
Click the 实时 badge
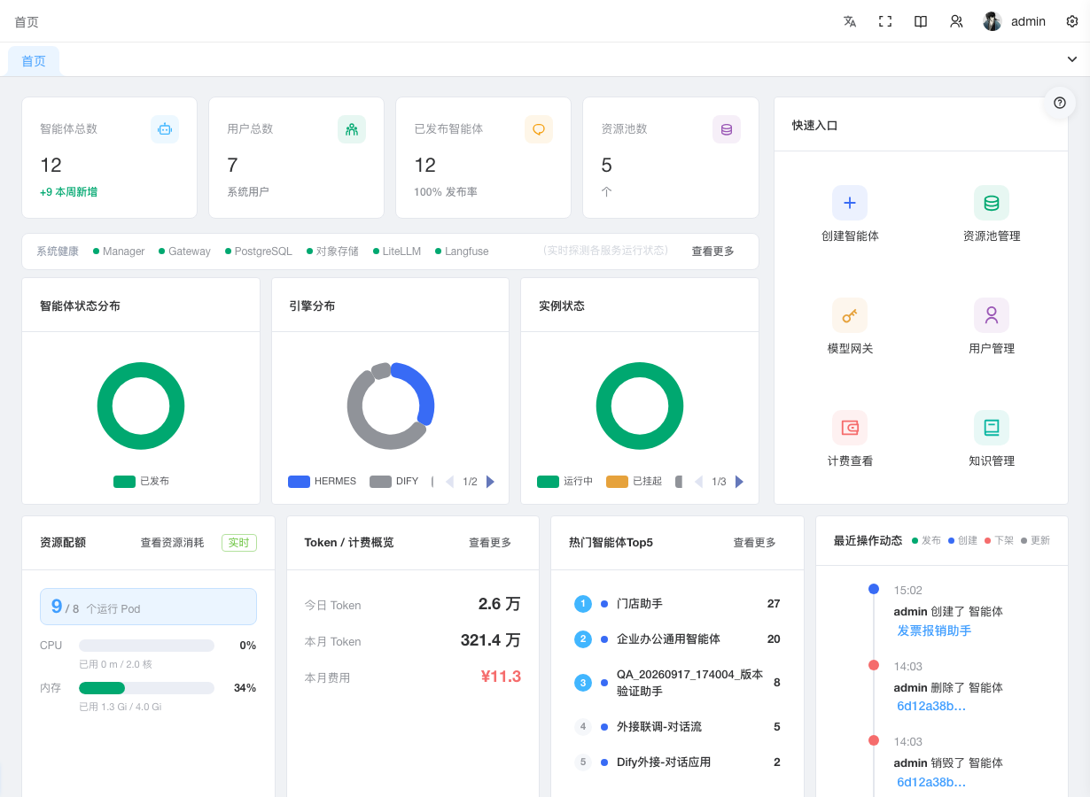pyautogui.click(x=239, y=543)
